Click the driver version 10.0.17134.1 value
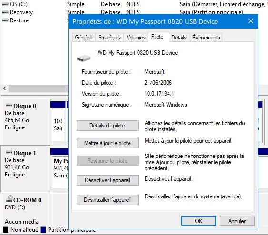This screenshot has height=235, width=268. click(159, 94)
